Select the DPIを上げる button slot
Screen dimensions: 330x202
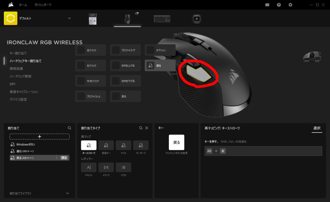125,66
